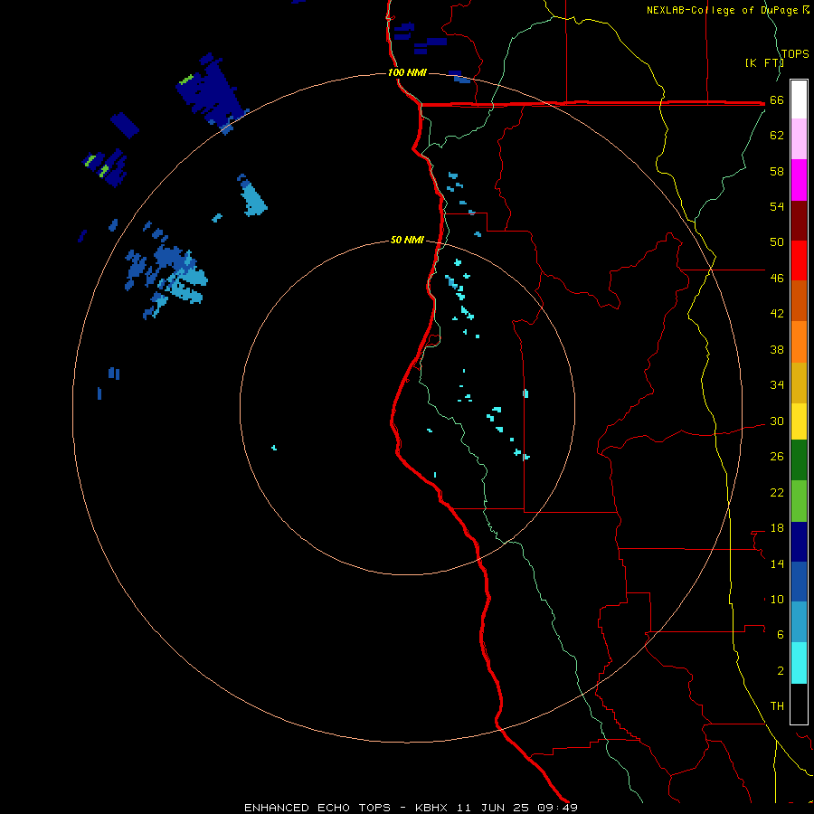Pick the light green legend swatch
Image resolution: width=814 pixels, height=814 pixels.
tap(799, 501)
